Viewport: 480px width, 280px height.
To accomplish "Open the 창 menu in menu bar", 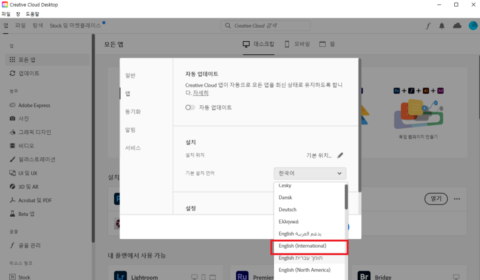I will coord(18,14).
